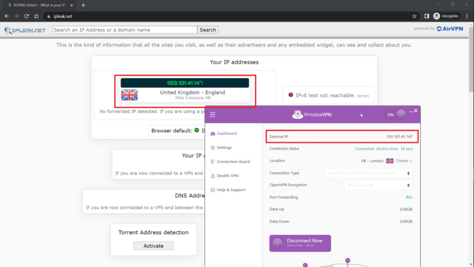Go forward in Chrome

tap(17, 16)
